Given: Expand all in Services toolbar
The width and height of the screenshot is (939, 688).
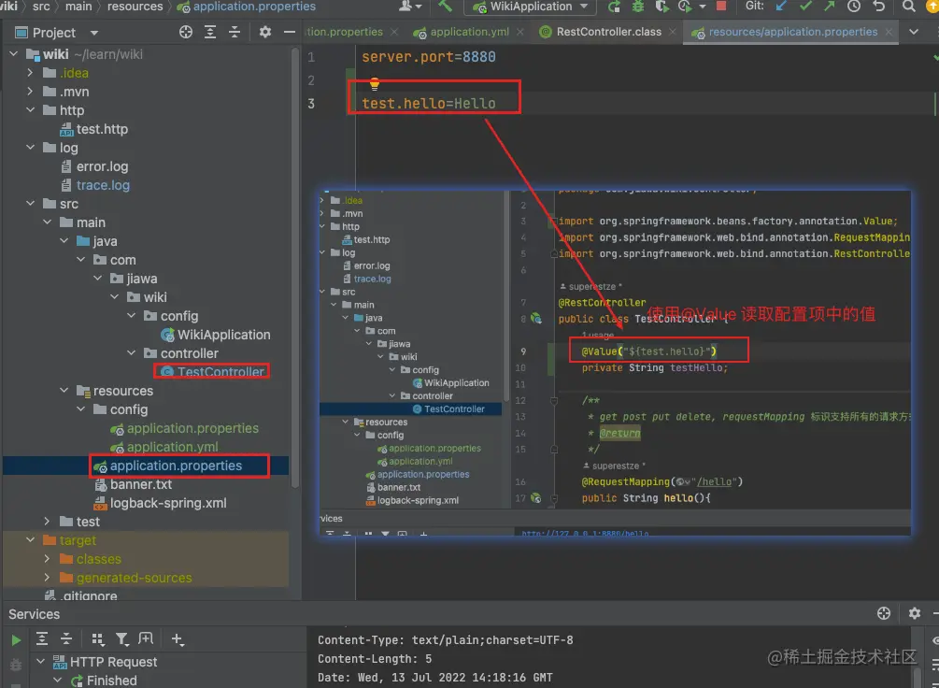Looking at the screenshot, I should (x=42, y=638).
